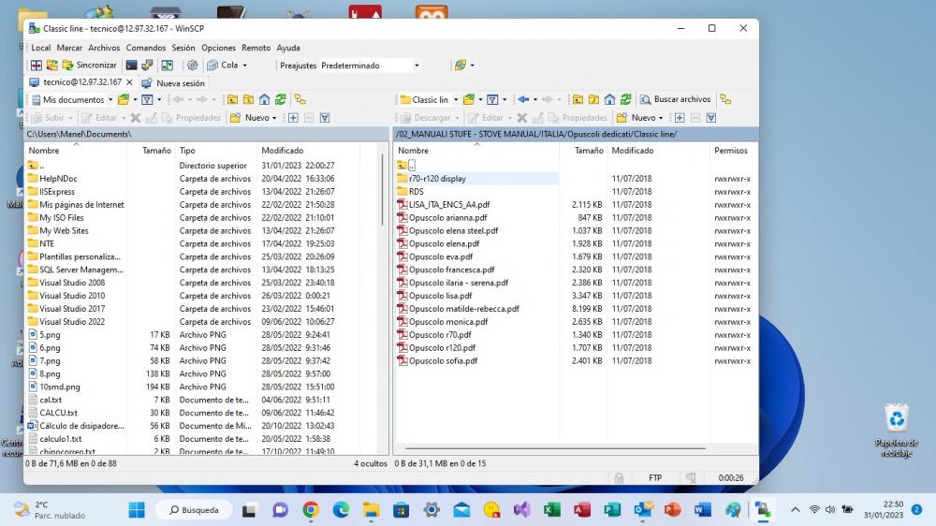936x526 pixels.
Task: Click the Preferences gear icon
Action: pyautogui.click(x=192, y=66)
